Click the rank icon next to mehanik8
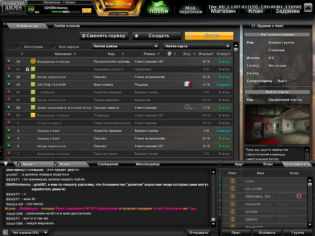The height and width of the screenshot is (236, 315). pos(233,204)
